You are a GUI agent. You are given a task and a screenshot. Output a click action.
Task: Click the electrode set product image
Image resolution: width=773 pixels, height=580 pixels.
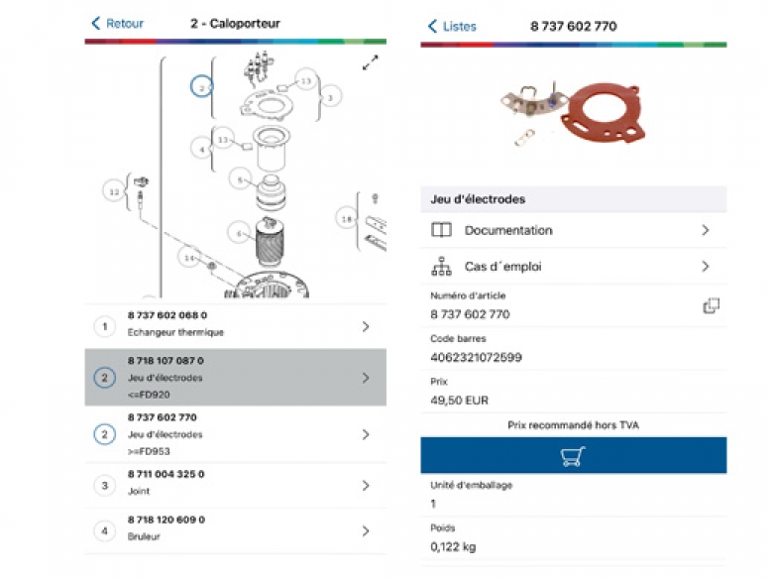pyautogui.click(x=573, y=114)
